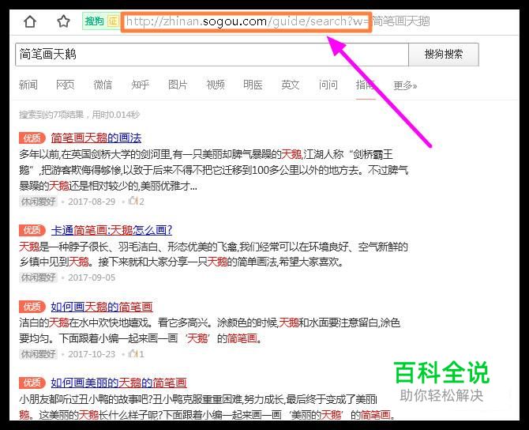The image size is (529, 430).
Task: Click 休闲爱好 tag dated 2017-10-23
Action: click(38, 354)
